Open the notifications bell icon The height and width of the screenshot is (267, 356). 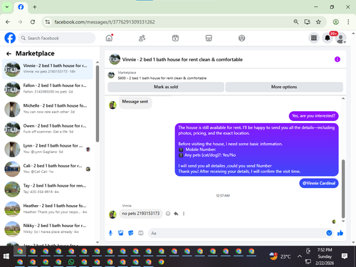[x=328, y=38]
